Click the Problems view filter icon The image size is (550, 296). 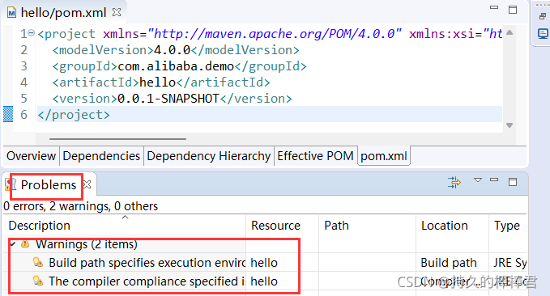454,182
